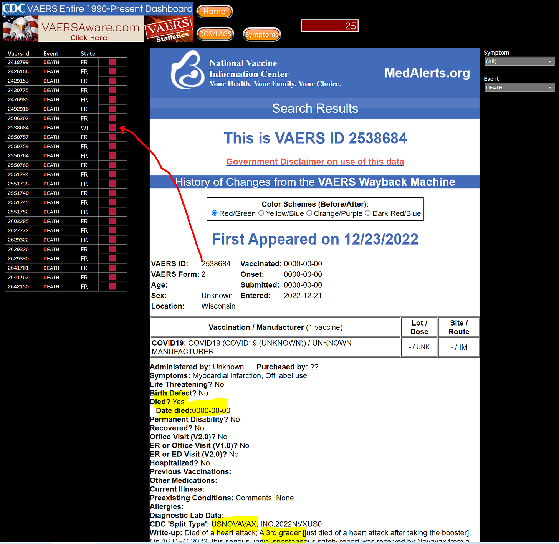Click the DEATH event cell for 2426106
This screenshot has height=544, width=559.
tap(51, 71)
